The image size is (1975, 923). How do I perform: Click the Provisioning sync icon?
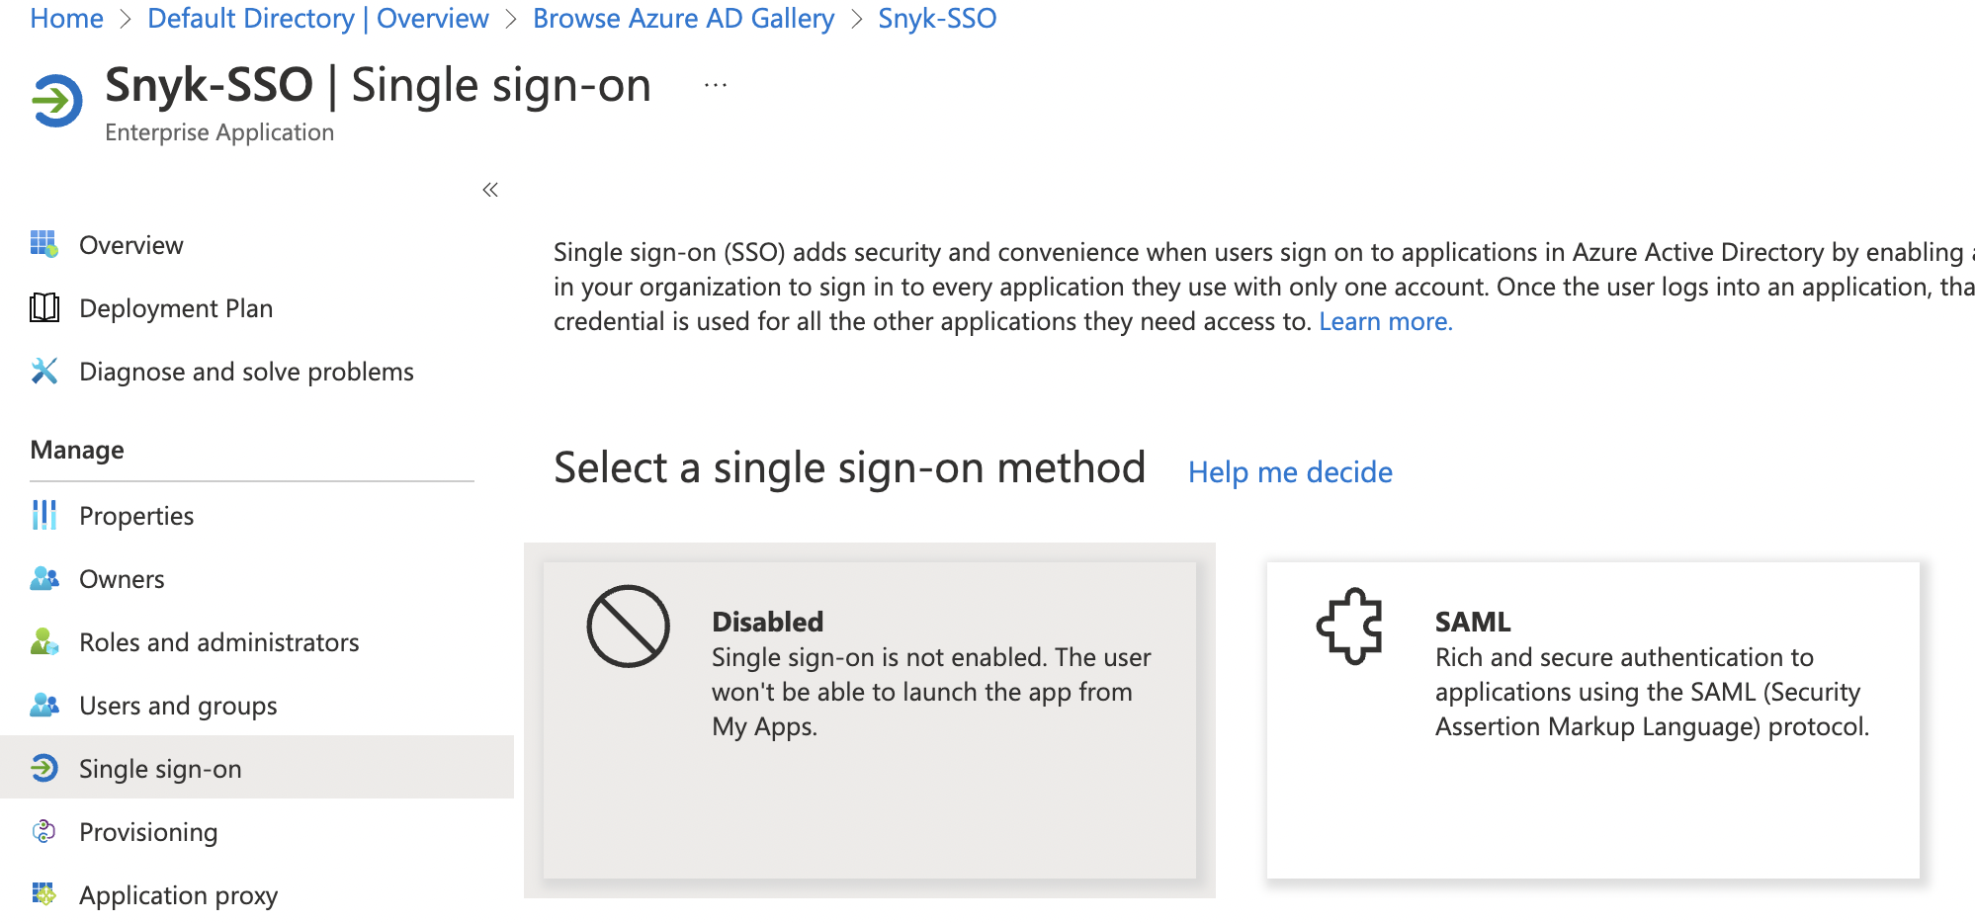43,831
